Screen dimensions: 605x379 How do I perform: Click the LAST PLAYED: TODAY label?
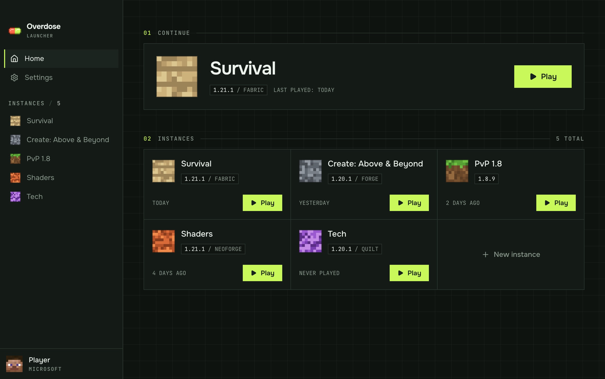pos(304,90)
